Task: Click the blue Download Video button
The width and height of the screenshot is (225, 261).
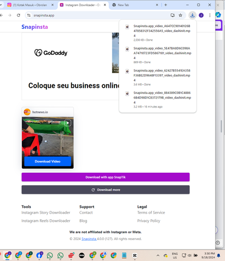Action: click(x=48, y=161)
